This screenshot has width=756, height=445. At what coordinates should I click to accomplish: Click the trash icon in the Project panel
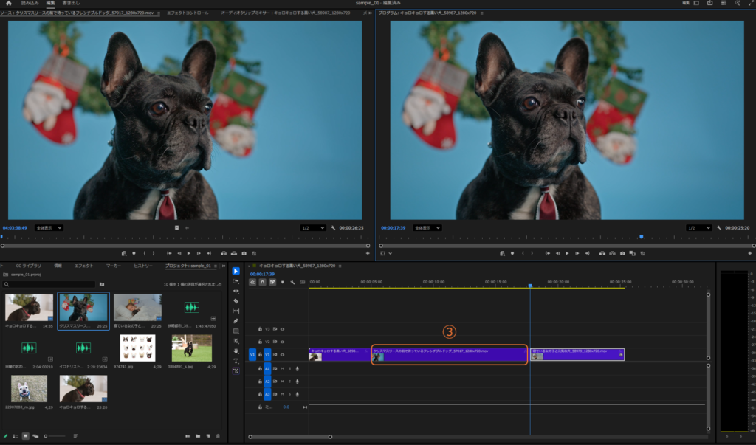[x=218, y=436]
